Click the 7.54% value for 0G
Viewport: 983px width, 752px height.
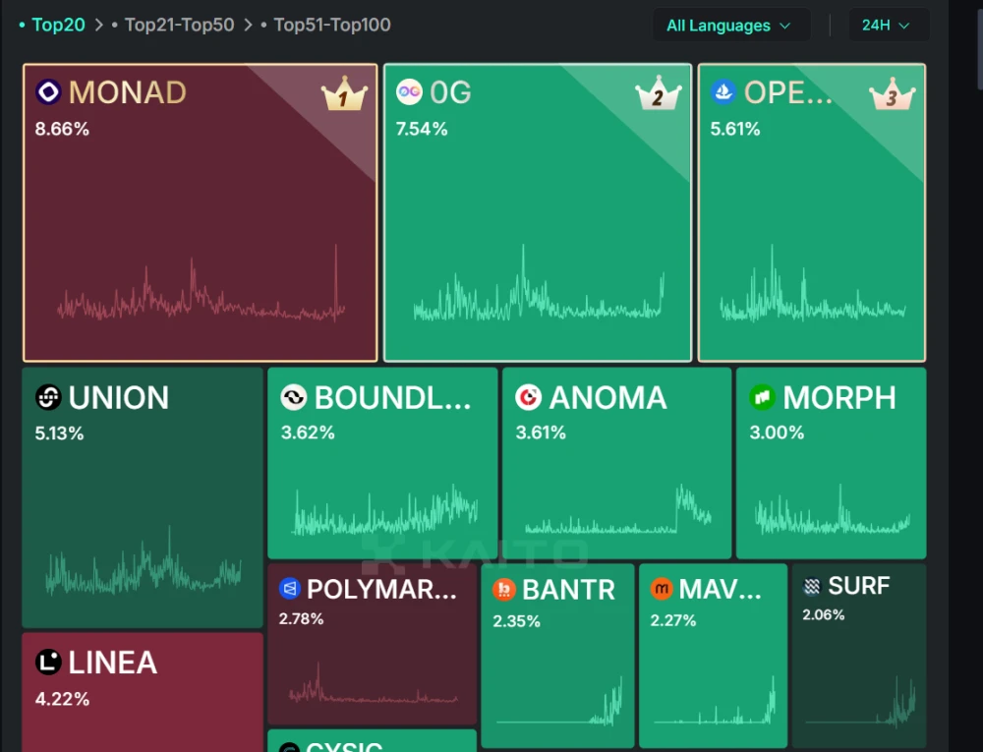coord(422,129)
